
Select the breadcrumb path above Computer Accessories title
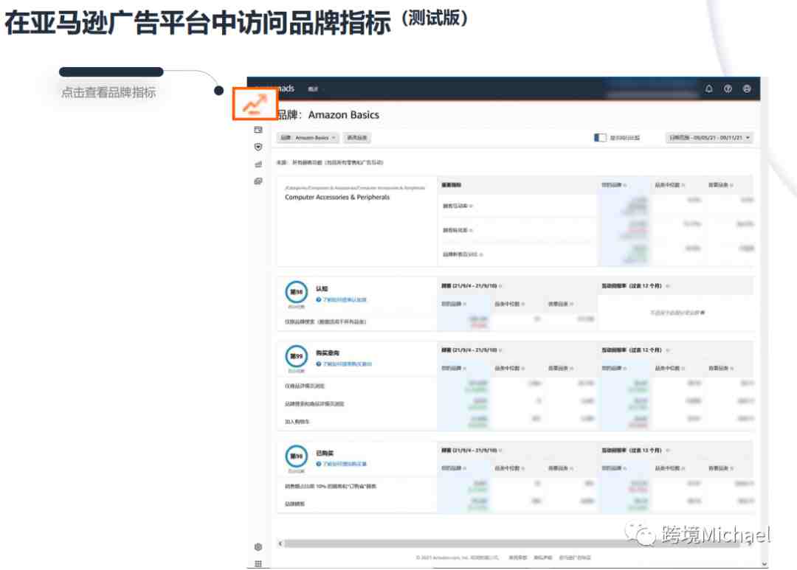pyautogui.click(x=355, y=188)
